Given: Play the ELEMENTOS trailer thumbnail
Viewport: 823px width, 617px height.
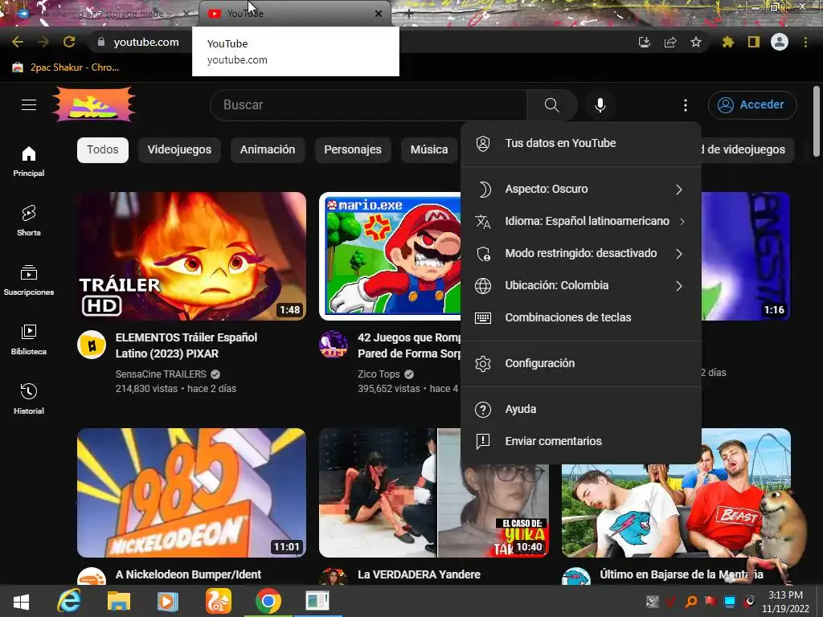Looking at the screenshot, I should pyautogui.click(x=191, y=256).
